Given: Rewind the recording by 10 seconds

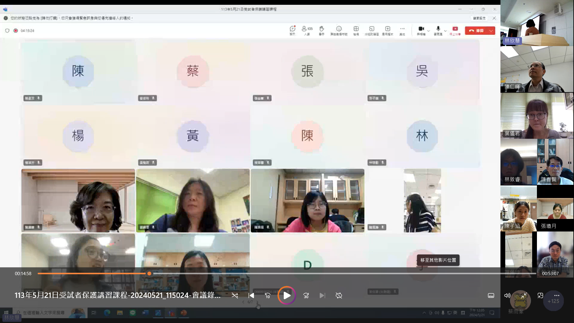Looking at the screenshot, I should 268,295.
